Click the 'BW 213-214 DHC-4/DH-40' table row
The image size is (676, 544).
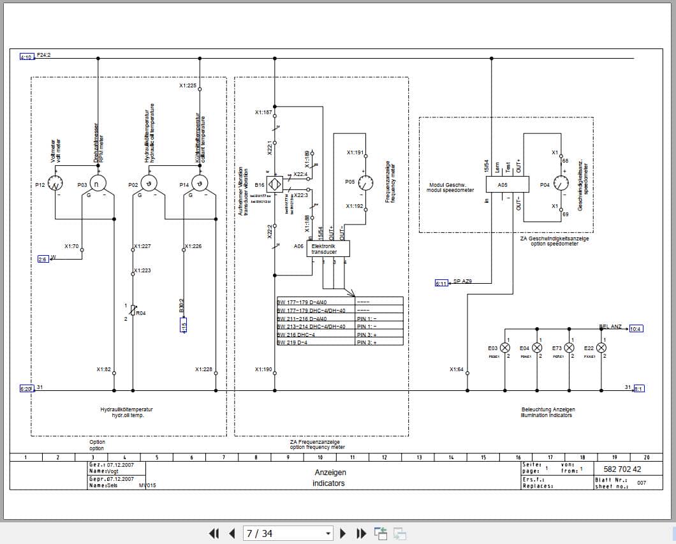pyautogui.click(x=340, y=326)
